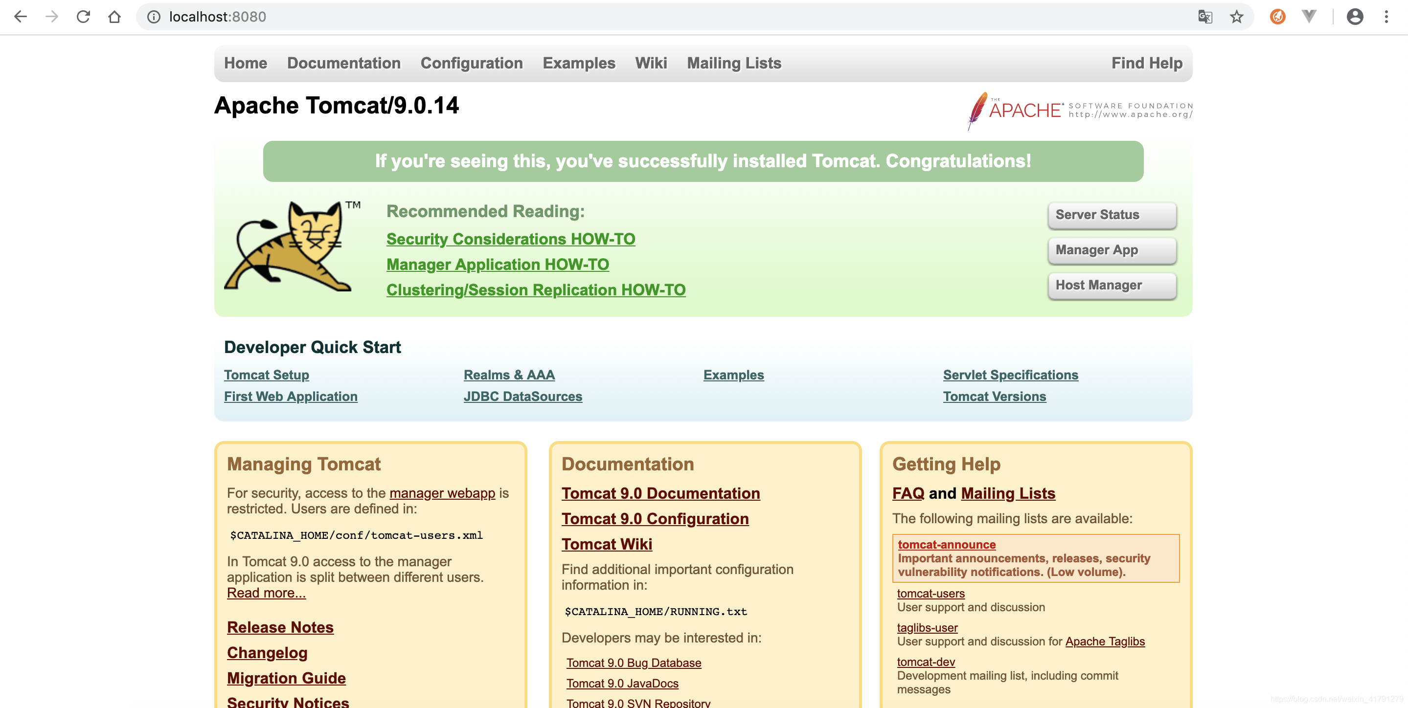
Task: Open Configuration in the nav bar
Action: pos(472,64)
